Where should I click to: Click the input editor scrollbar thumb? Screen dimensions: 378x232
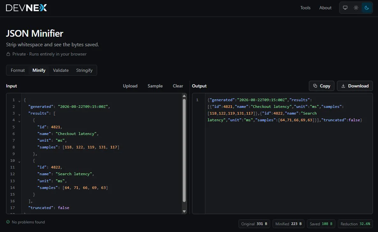(184, 150)
